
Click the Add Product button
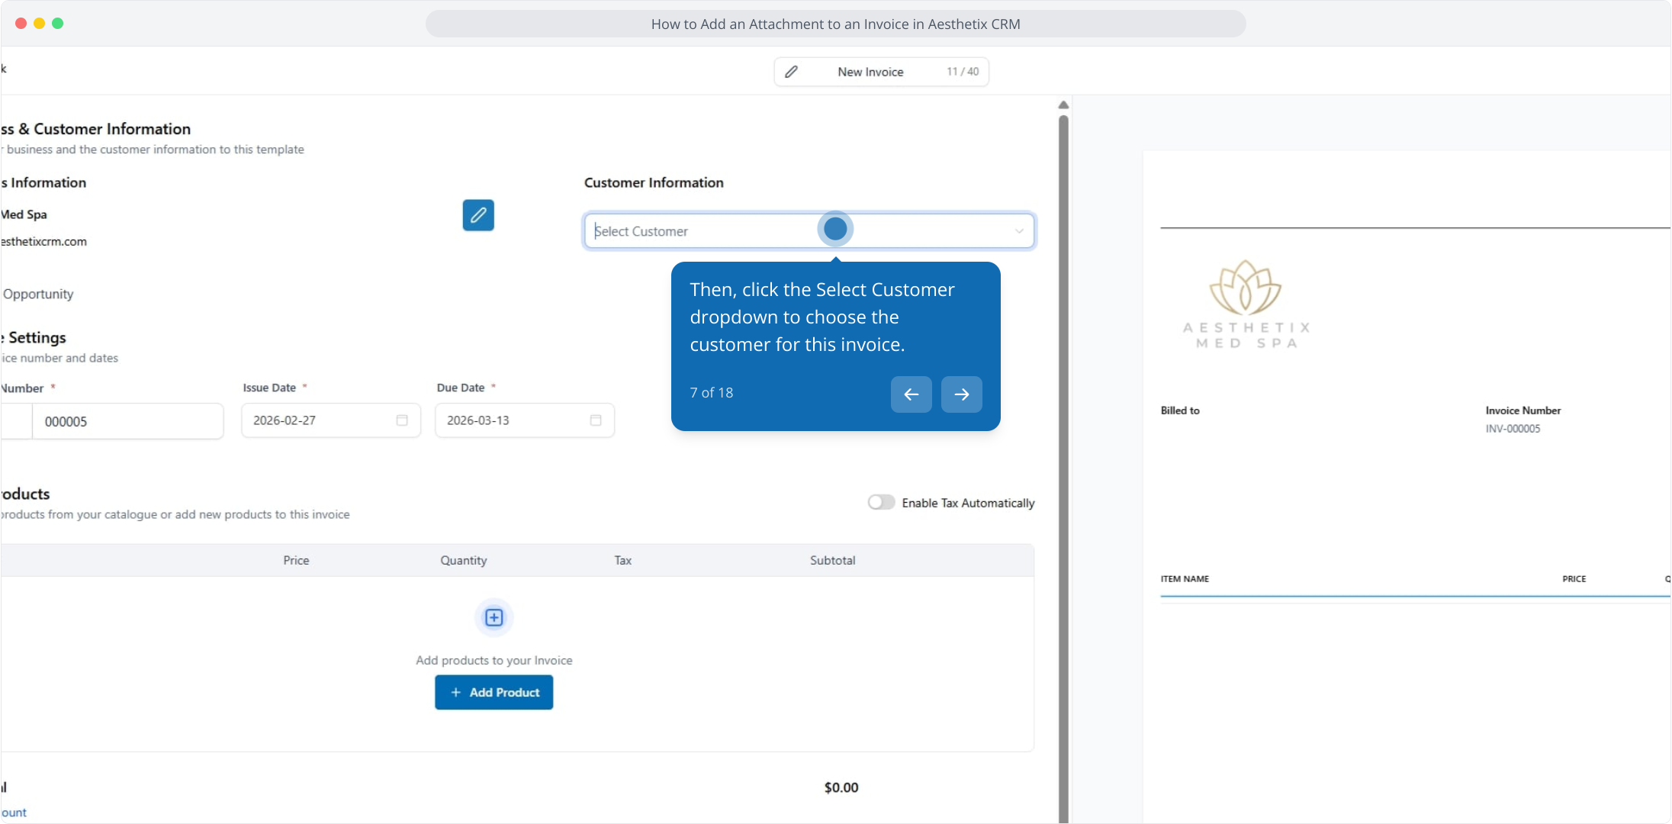[x=494, y=692]
